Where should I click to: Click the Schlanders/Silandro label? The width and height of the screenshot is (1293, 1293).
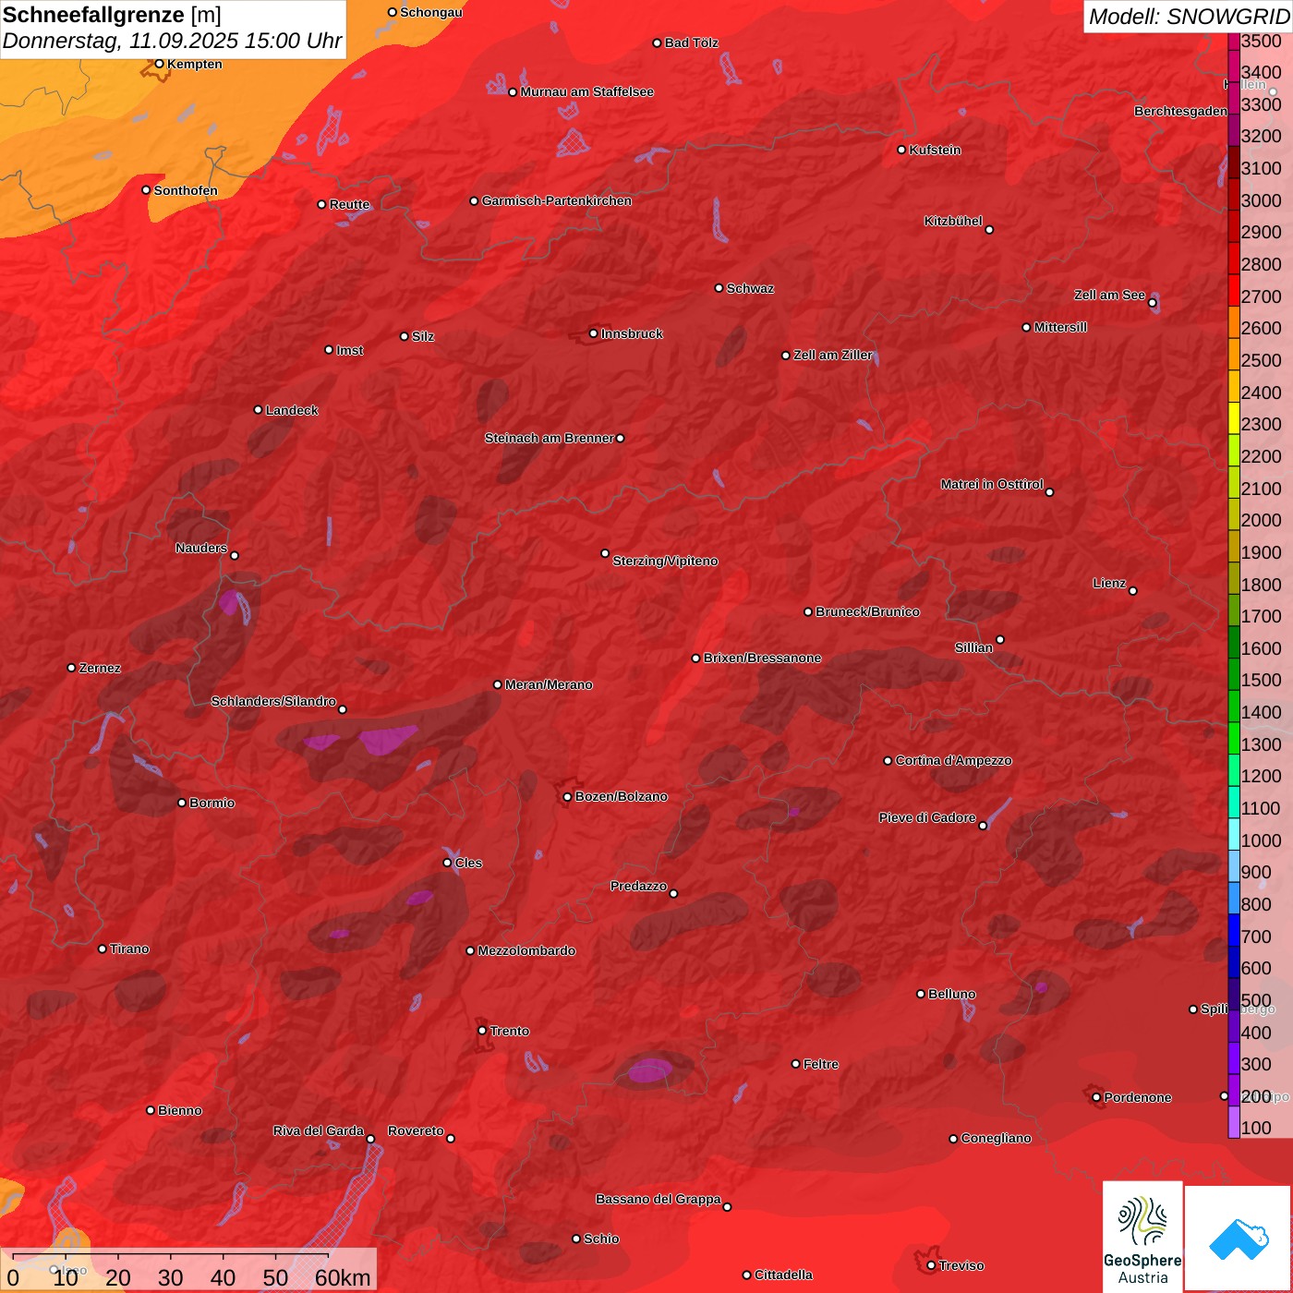tap(273, 701)
